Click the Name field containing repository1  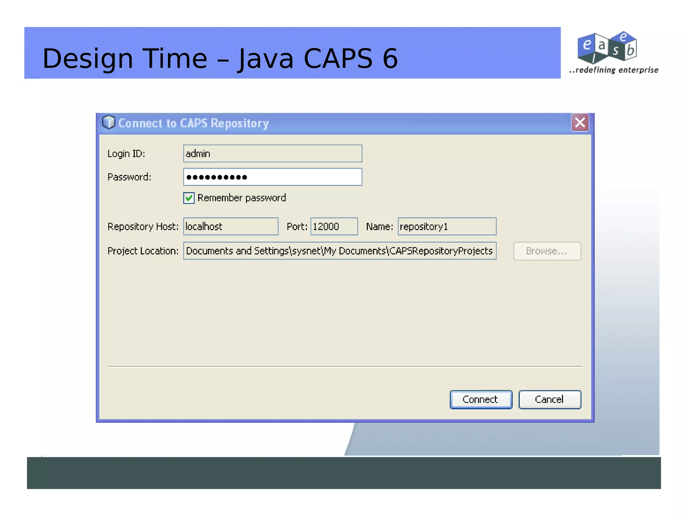[x=447, y=226]
